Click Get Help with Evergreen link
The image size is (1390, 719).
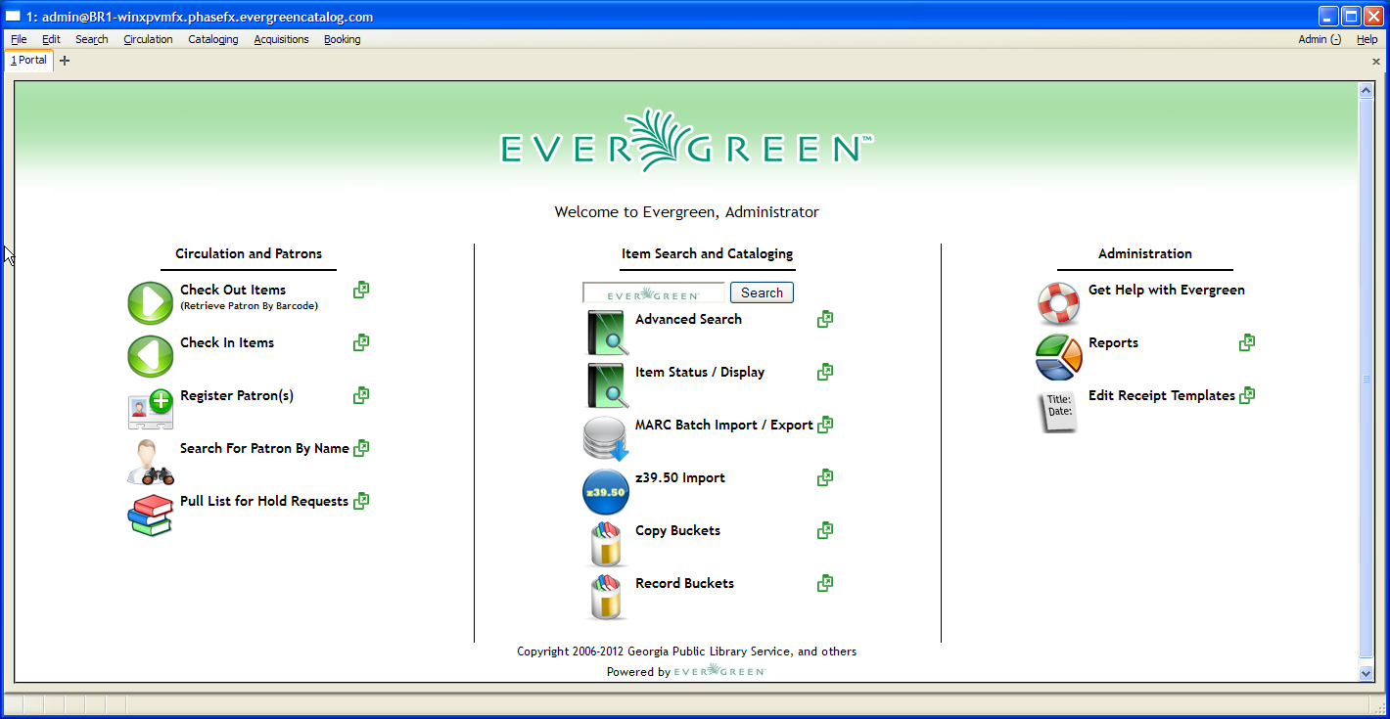(1167, 290)
